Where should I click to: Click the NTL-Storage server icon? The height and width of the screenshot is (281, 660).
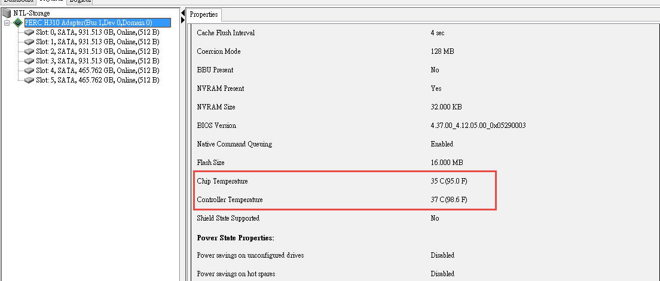7,13
